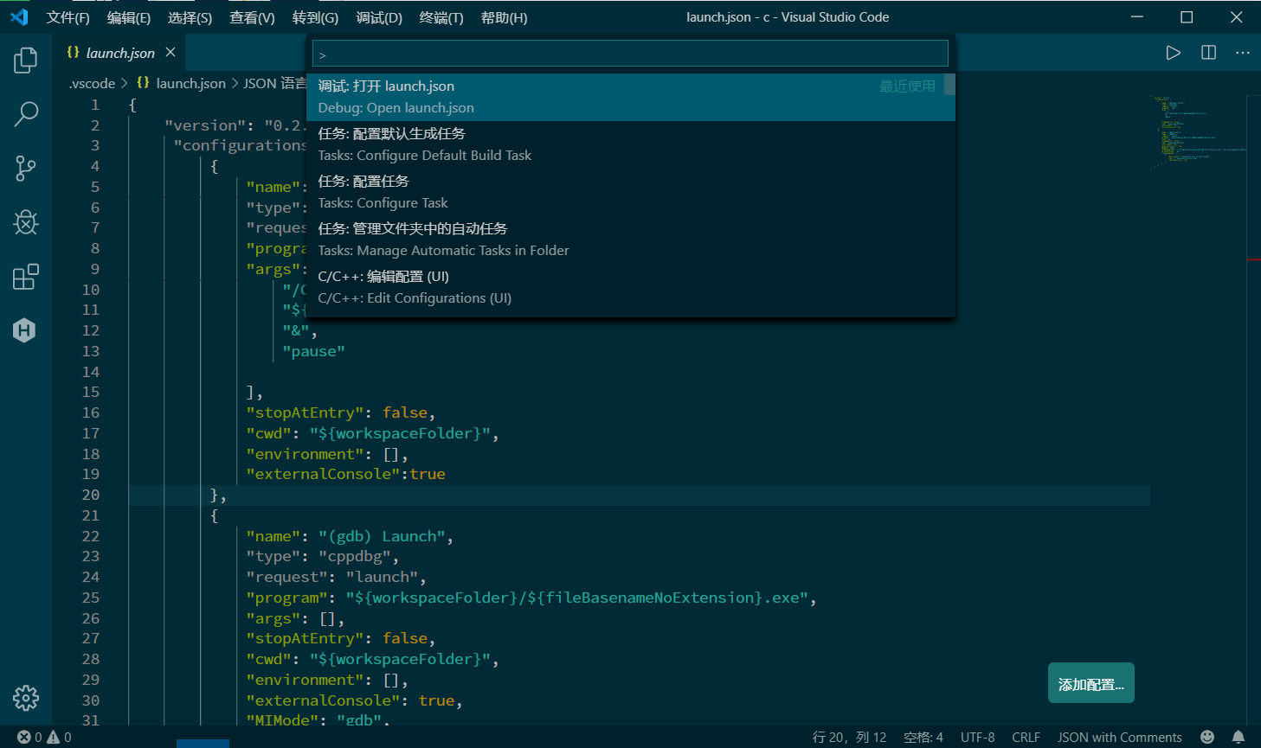Close the launch.json tab
The width and height of the screenshot is (1261, 748).
[x=170, y=53]
